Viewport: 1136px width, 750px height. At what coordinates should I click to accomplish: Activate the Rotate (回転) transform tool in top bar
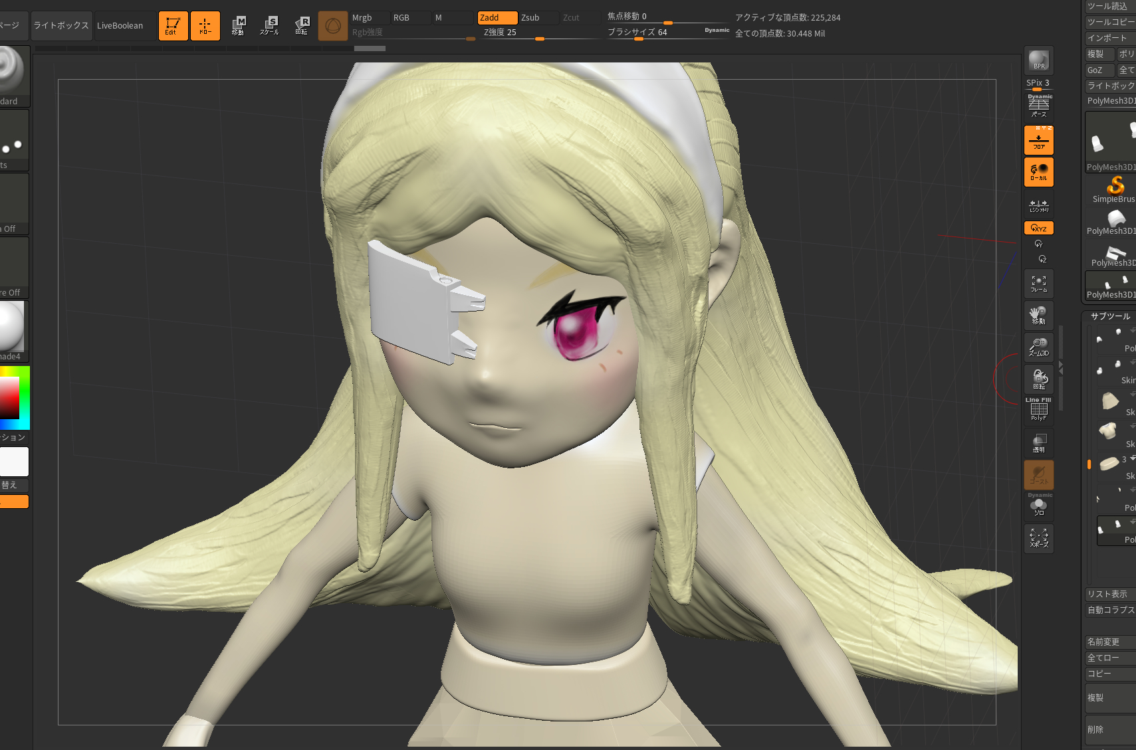301,26
